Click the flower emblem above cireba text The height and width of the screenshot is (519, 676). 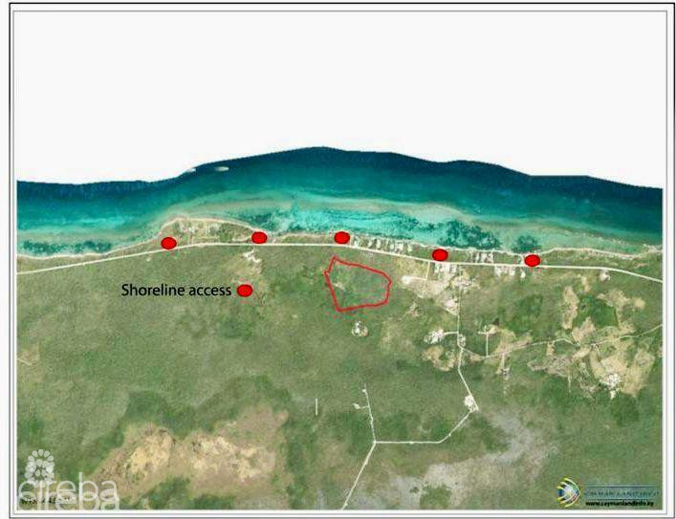click(39, 465)
